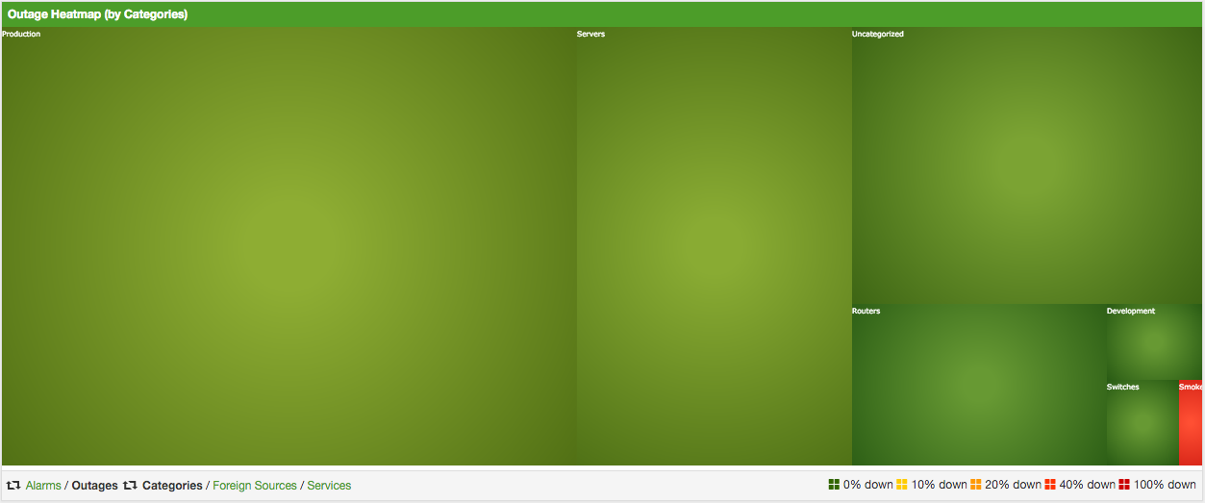Click the yellow 10% down legend icon
This screenshot has width=1205, height=503.
(902, 485)
